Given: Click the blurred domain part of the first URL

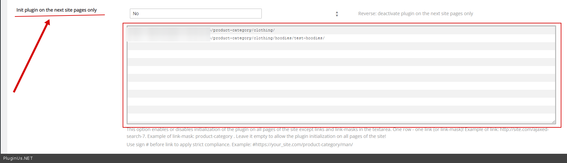Looking at the screenshot, I should coord(168,30).
